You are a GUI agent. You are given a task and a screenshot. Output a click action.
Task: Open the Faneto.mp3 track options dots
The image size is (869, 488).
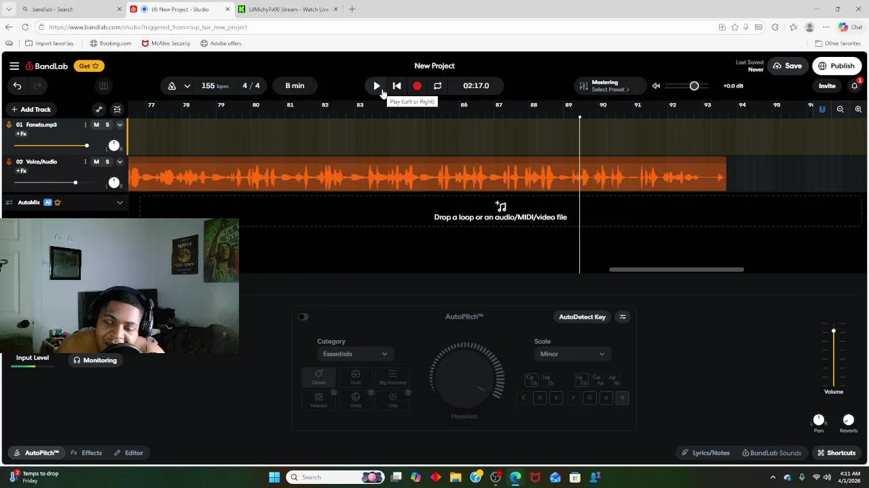[85, 125]
